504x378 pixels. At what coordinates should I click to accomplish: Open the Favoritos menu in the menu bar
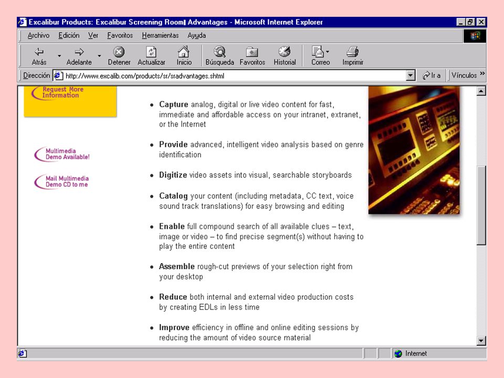[120, 35]
